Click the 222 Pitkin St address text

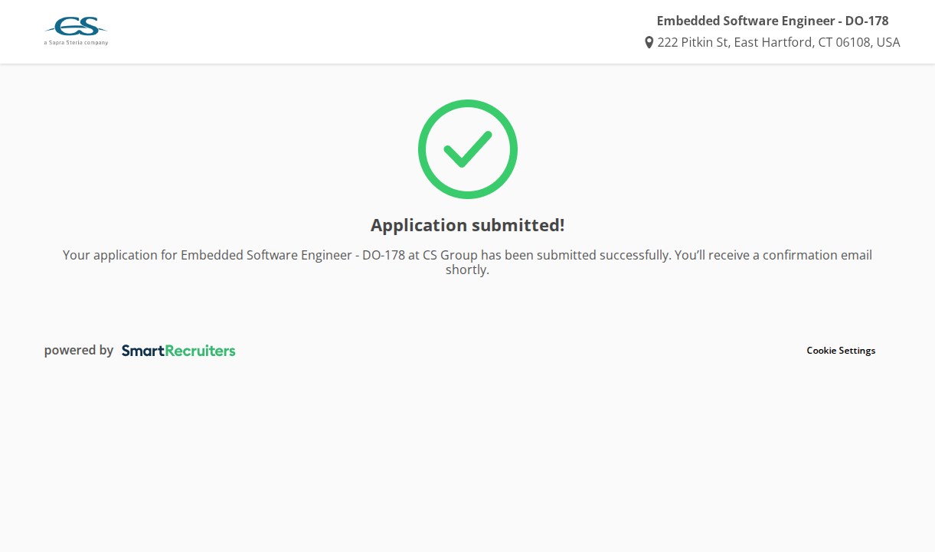(x=692, y=42)
